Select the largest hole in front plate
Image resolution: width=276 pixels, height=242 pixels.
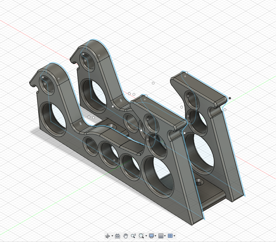[159, 175]
